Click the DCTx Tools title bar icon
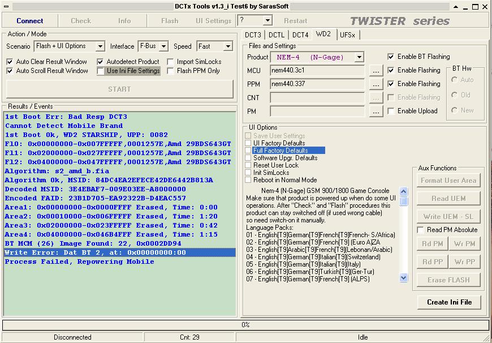 (x=6, y=6)
